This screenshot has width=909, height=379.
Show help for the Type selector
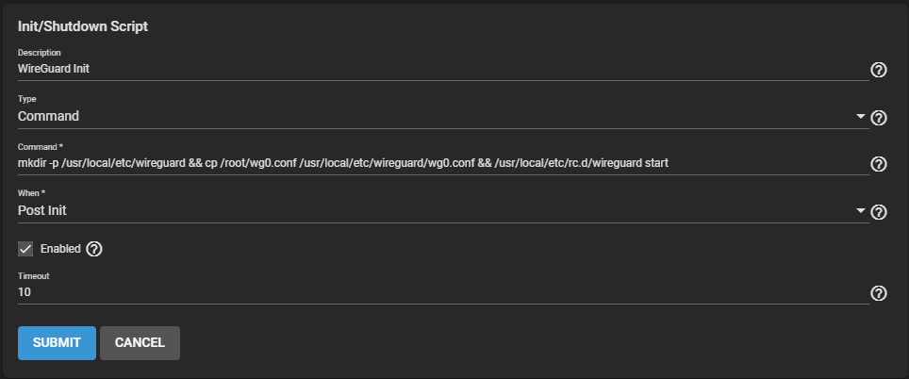[x=878, y=118]
